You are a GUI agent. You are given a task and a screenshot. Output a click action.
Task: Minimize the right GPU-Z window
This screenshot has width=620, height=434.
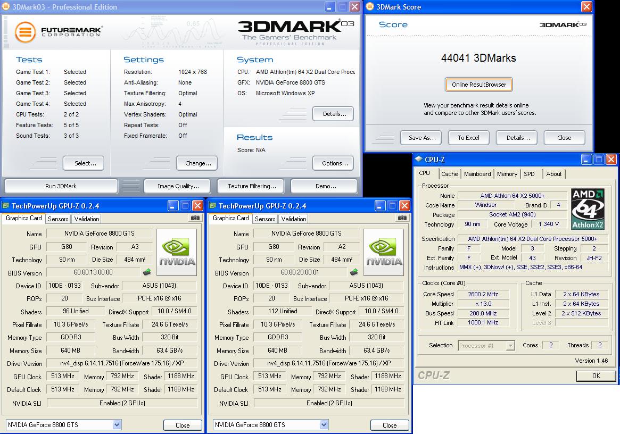pos(380,205)
